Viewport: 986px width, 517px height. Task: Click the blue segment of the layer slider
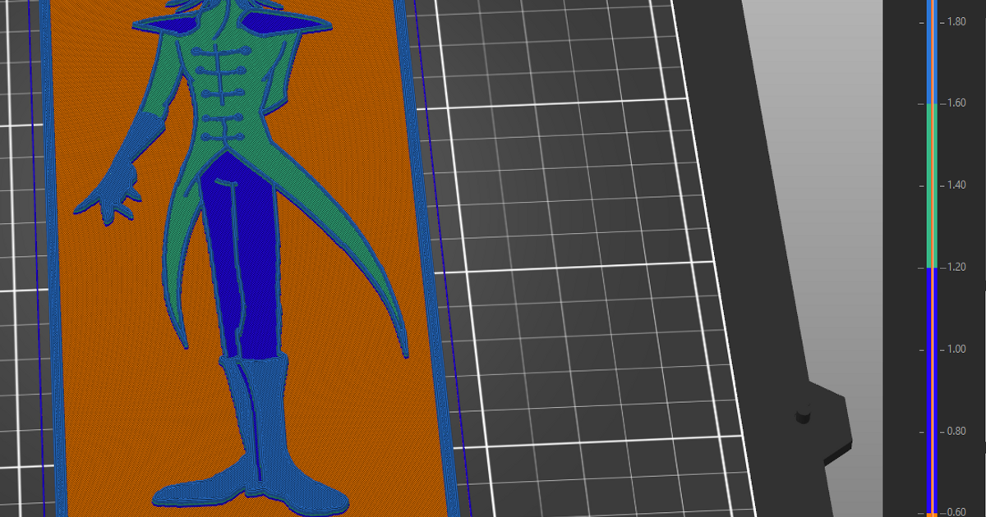[931, 369]
